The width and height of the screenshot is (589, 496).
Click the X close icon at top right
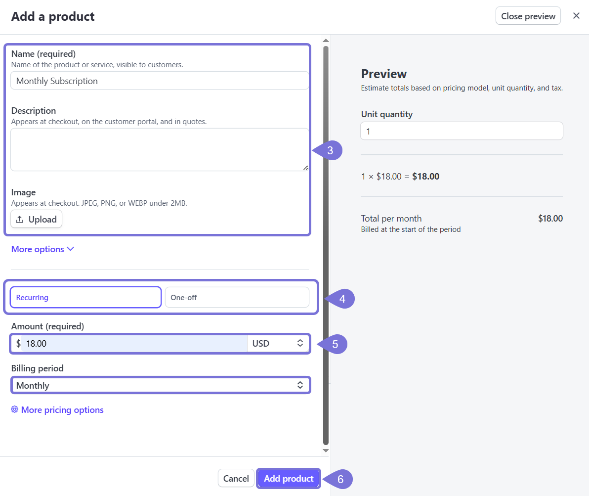(576, 16)
